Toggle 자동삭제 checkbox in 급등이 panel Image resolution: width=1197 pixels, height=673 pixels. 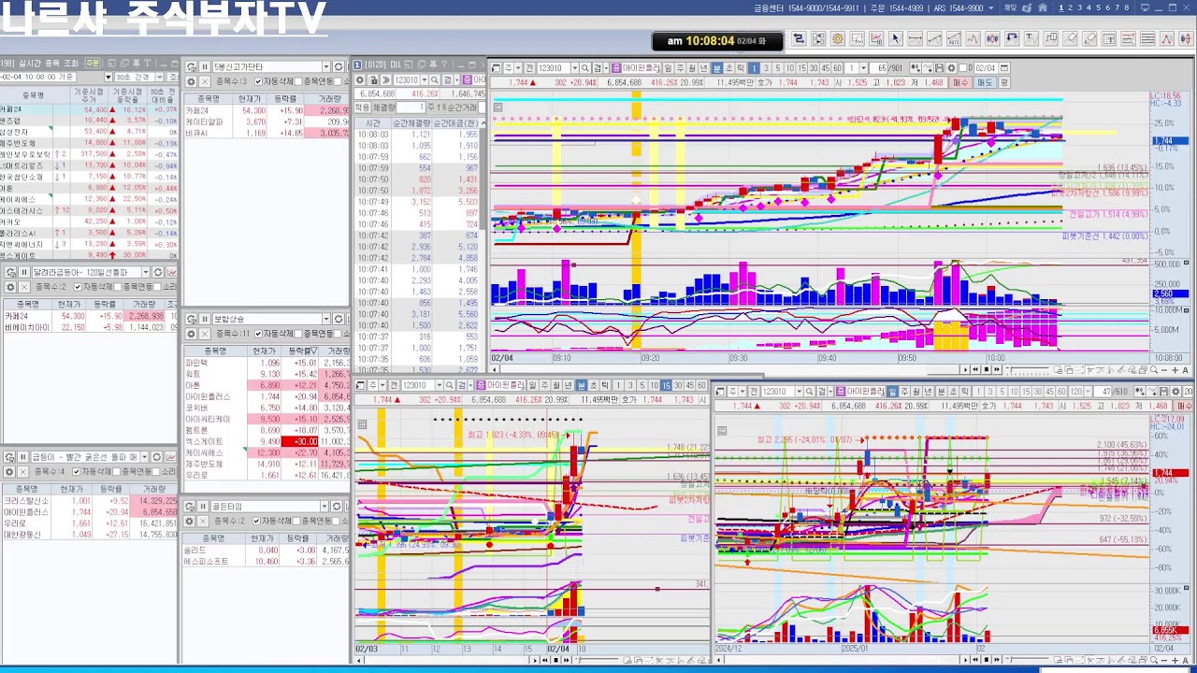point(77,471)
